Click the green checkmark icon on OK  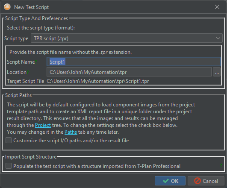click(166, 181)
